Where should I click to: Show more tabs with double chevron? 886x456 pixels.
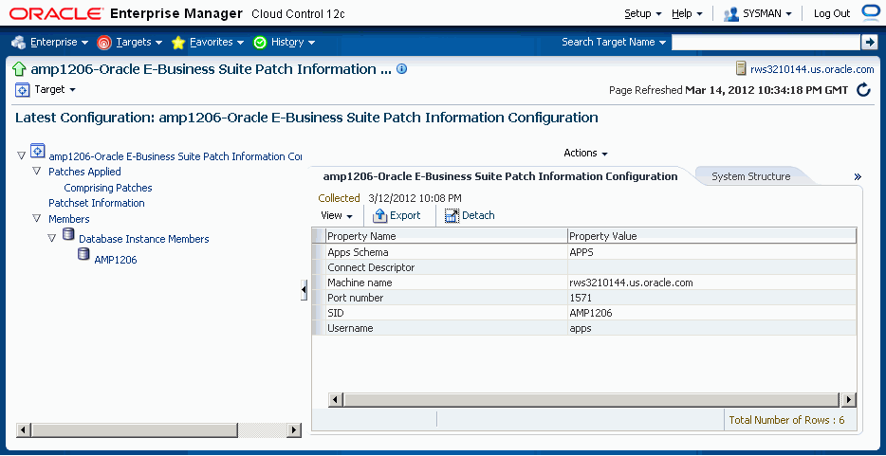(858, 176)
